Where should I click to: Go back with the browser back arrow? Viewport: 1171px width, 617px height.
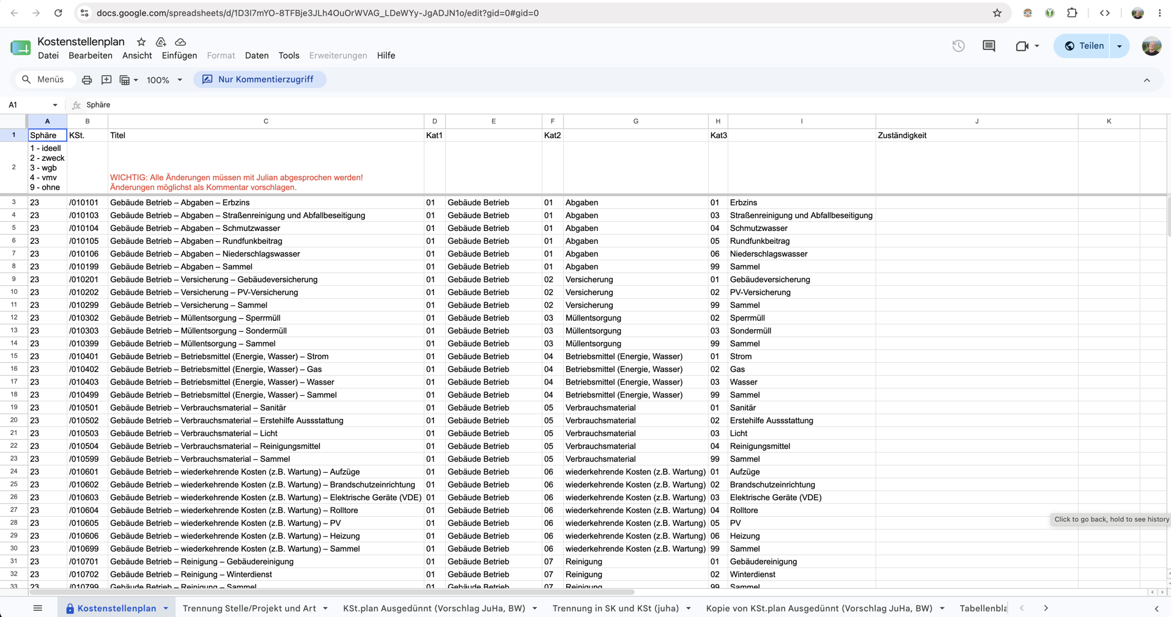pyautogui.click(x=15, y=13)
